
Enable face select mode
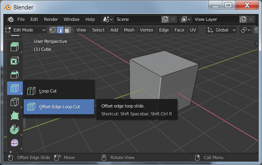point(68,30)
